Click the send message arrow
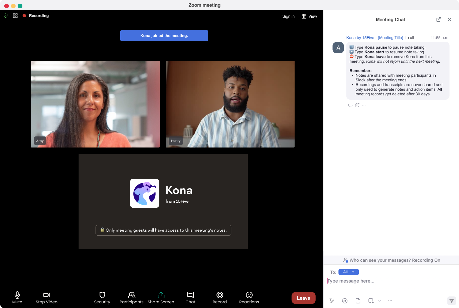The height and width of the screenshot is (308, 459). coord(451,301)
